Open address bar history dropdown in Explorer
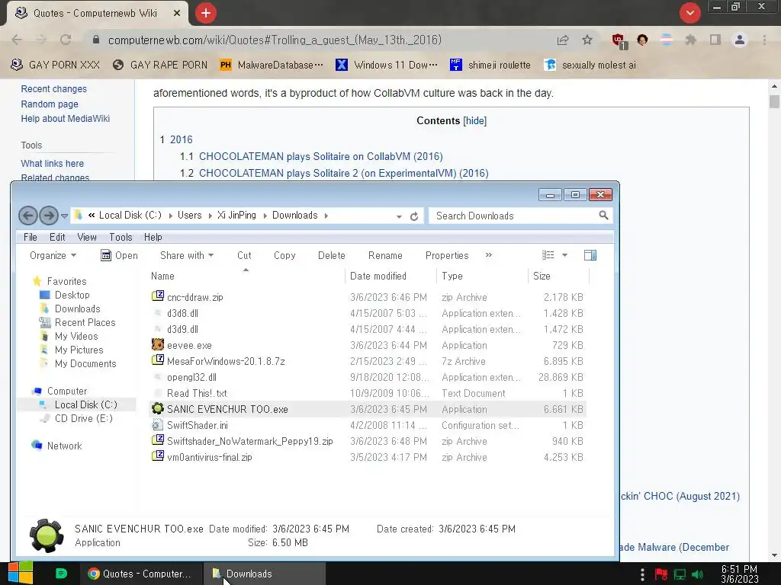 pos(399,216)
